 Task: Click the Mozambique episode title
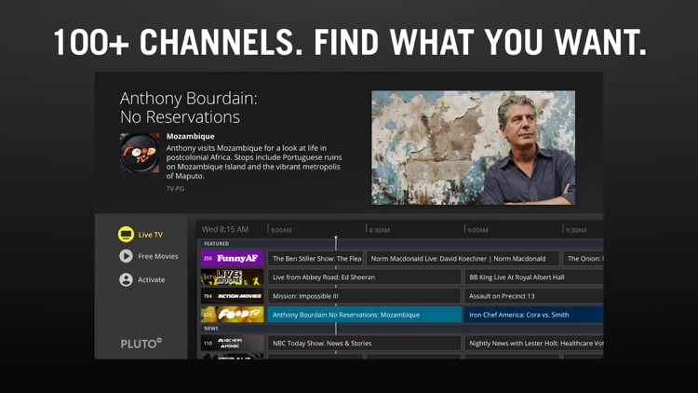click(x=190, y=136)
